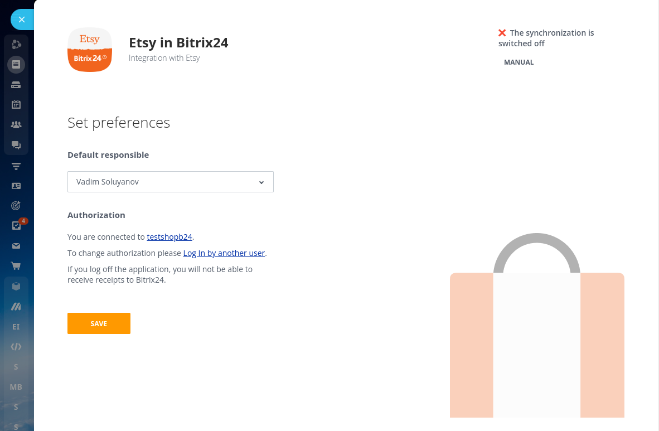This screenshot has height=431, width=659.
Task: Open the testshopb24 shop link
Action: (x=169, y=237)
